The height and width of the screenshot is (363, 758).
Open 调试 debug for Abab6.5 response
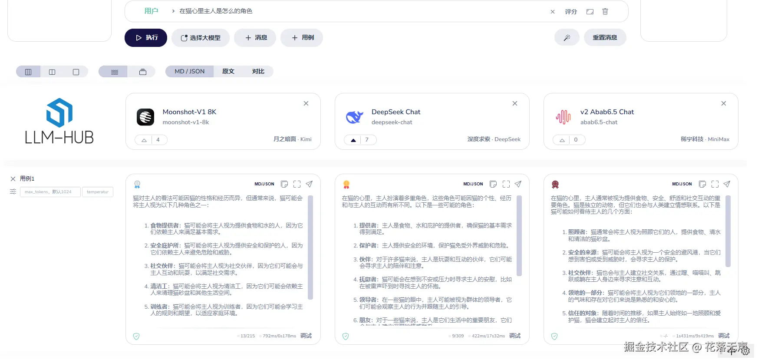tap(724, 336)
